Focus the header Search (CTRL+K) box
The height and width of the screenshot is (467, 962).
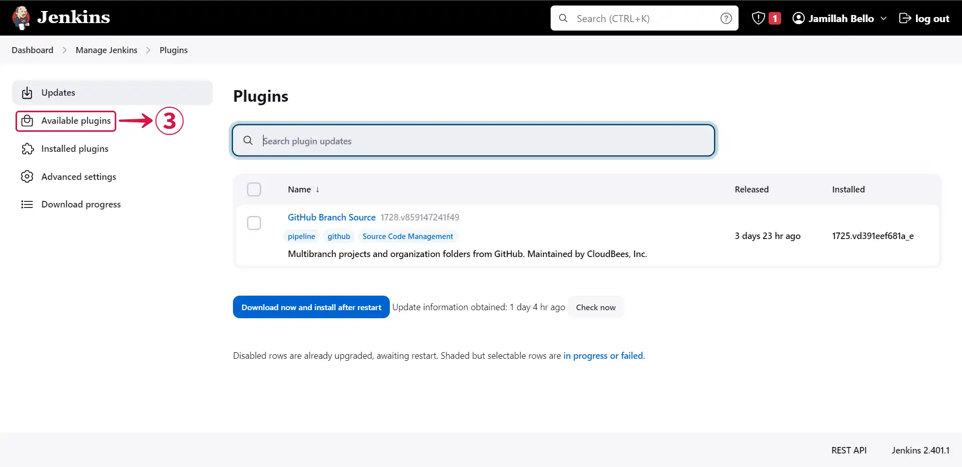point(644,18)
